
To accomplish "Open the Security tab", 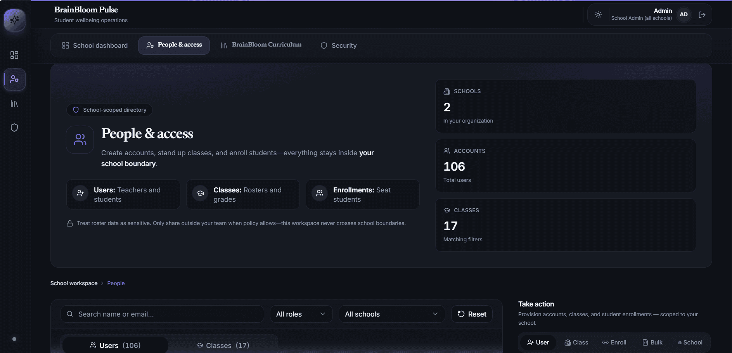I will coord(339,45).
